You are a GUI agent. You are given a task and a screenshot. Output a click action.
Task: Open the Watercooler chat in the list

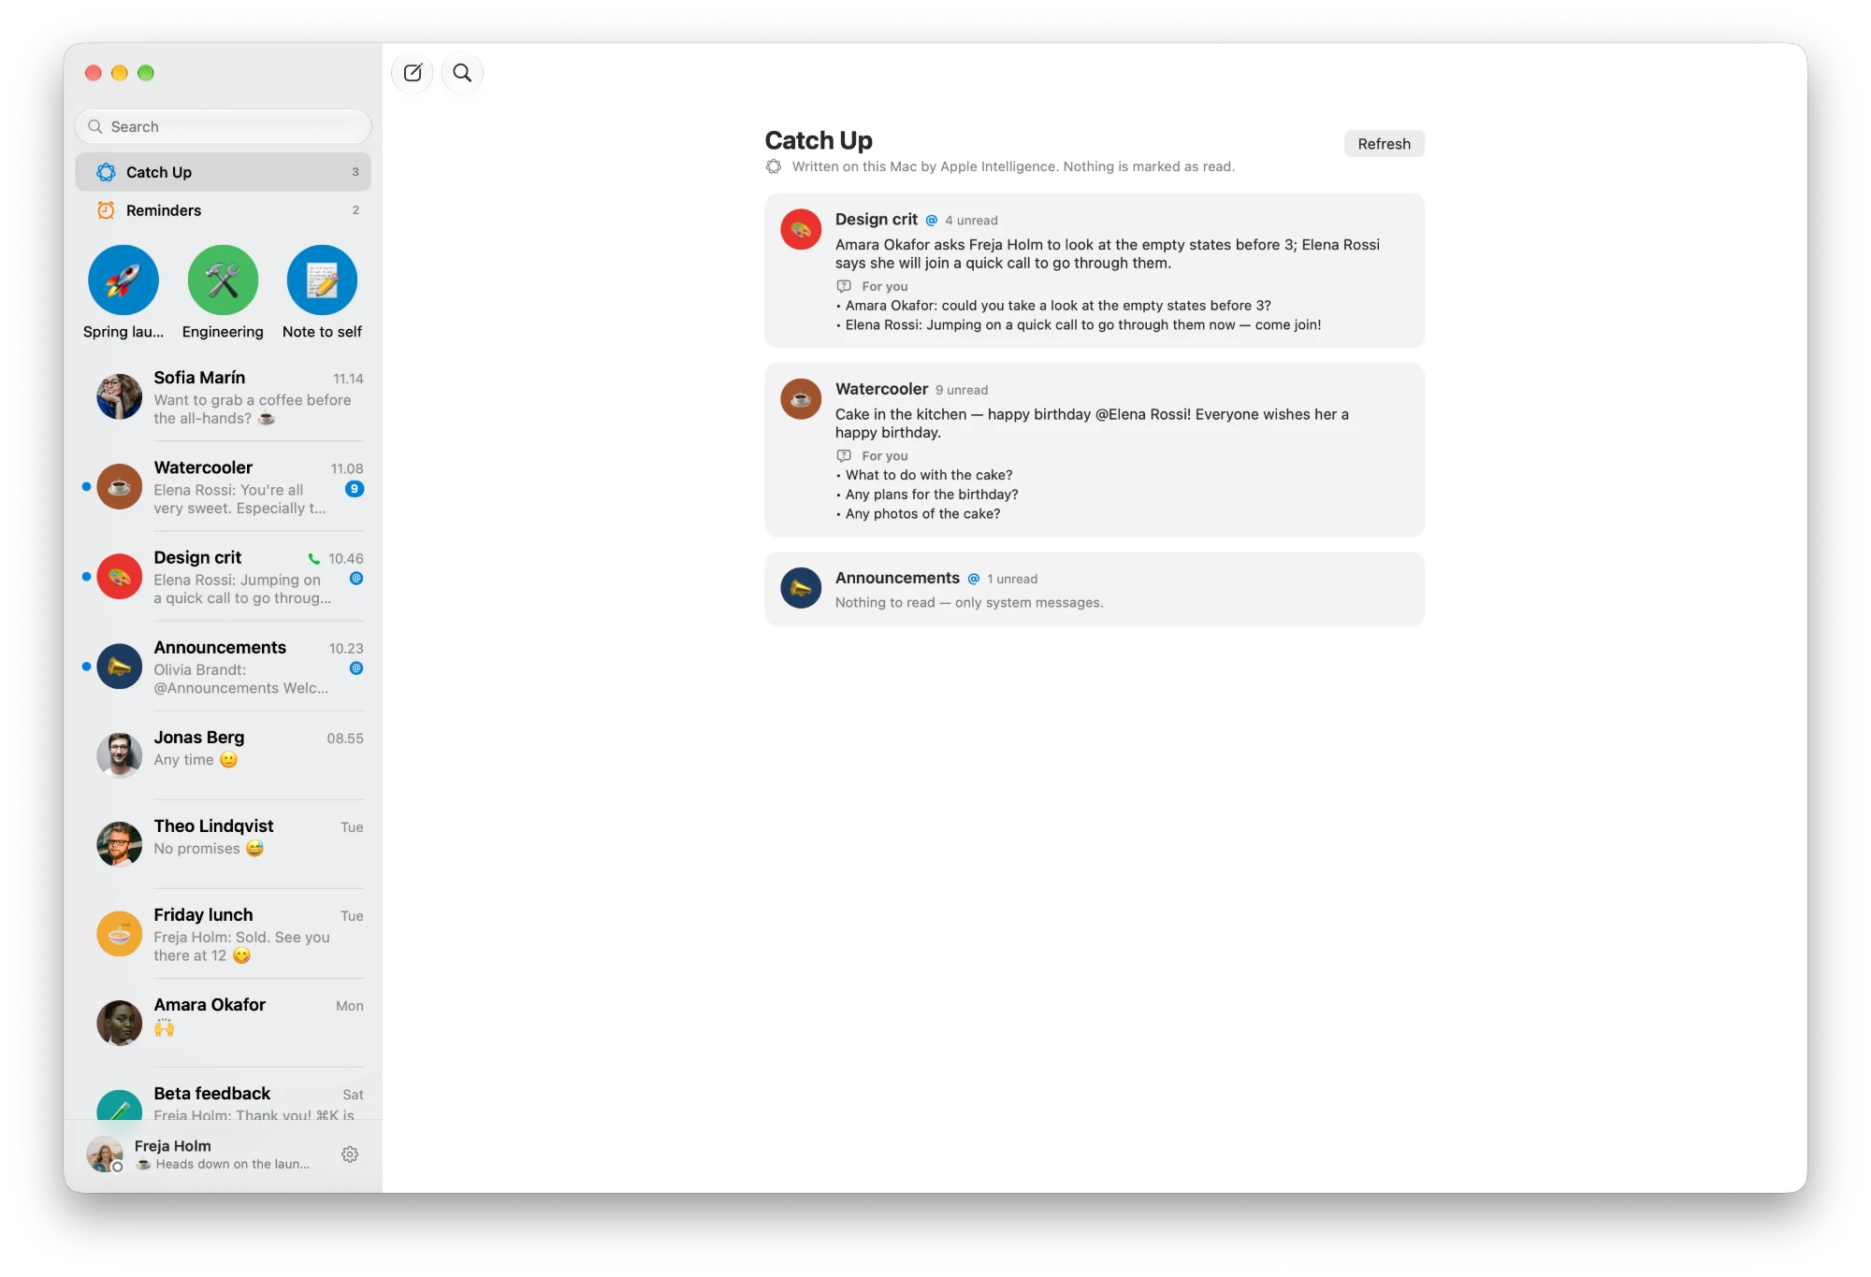(223, 487)
